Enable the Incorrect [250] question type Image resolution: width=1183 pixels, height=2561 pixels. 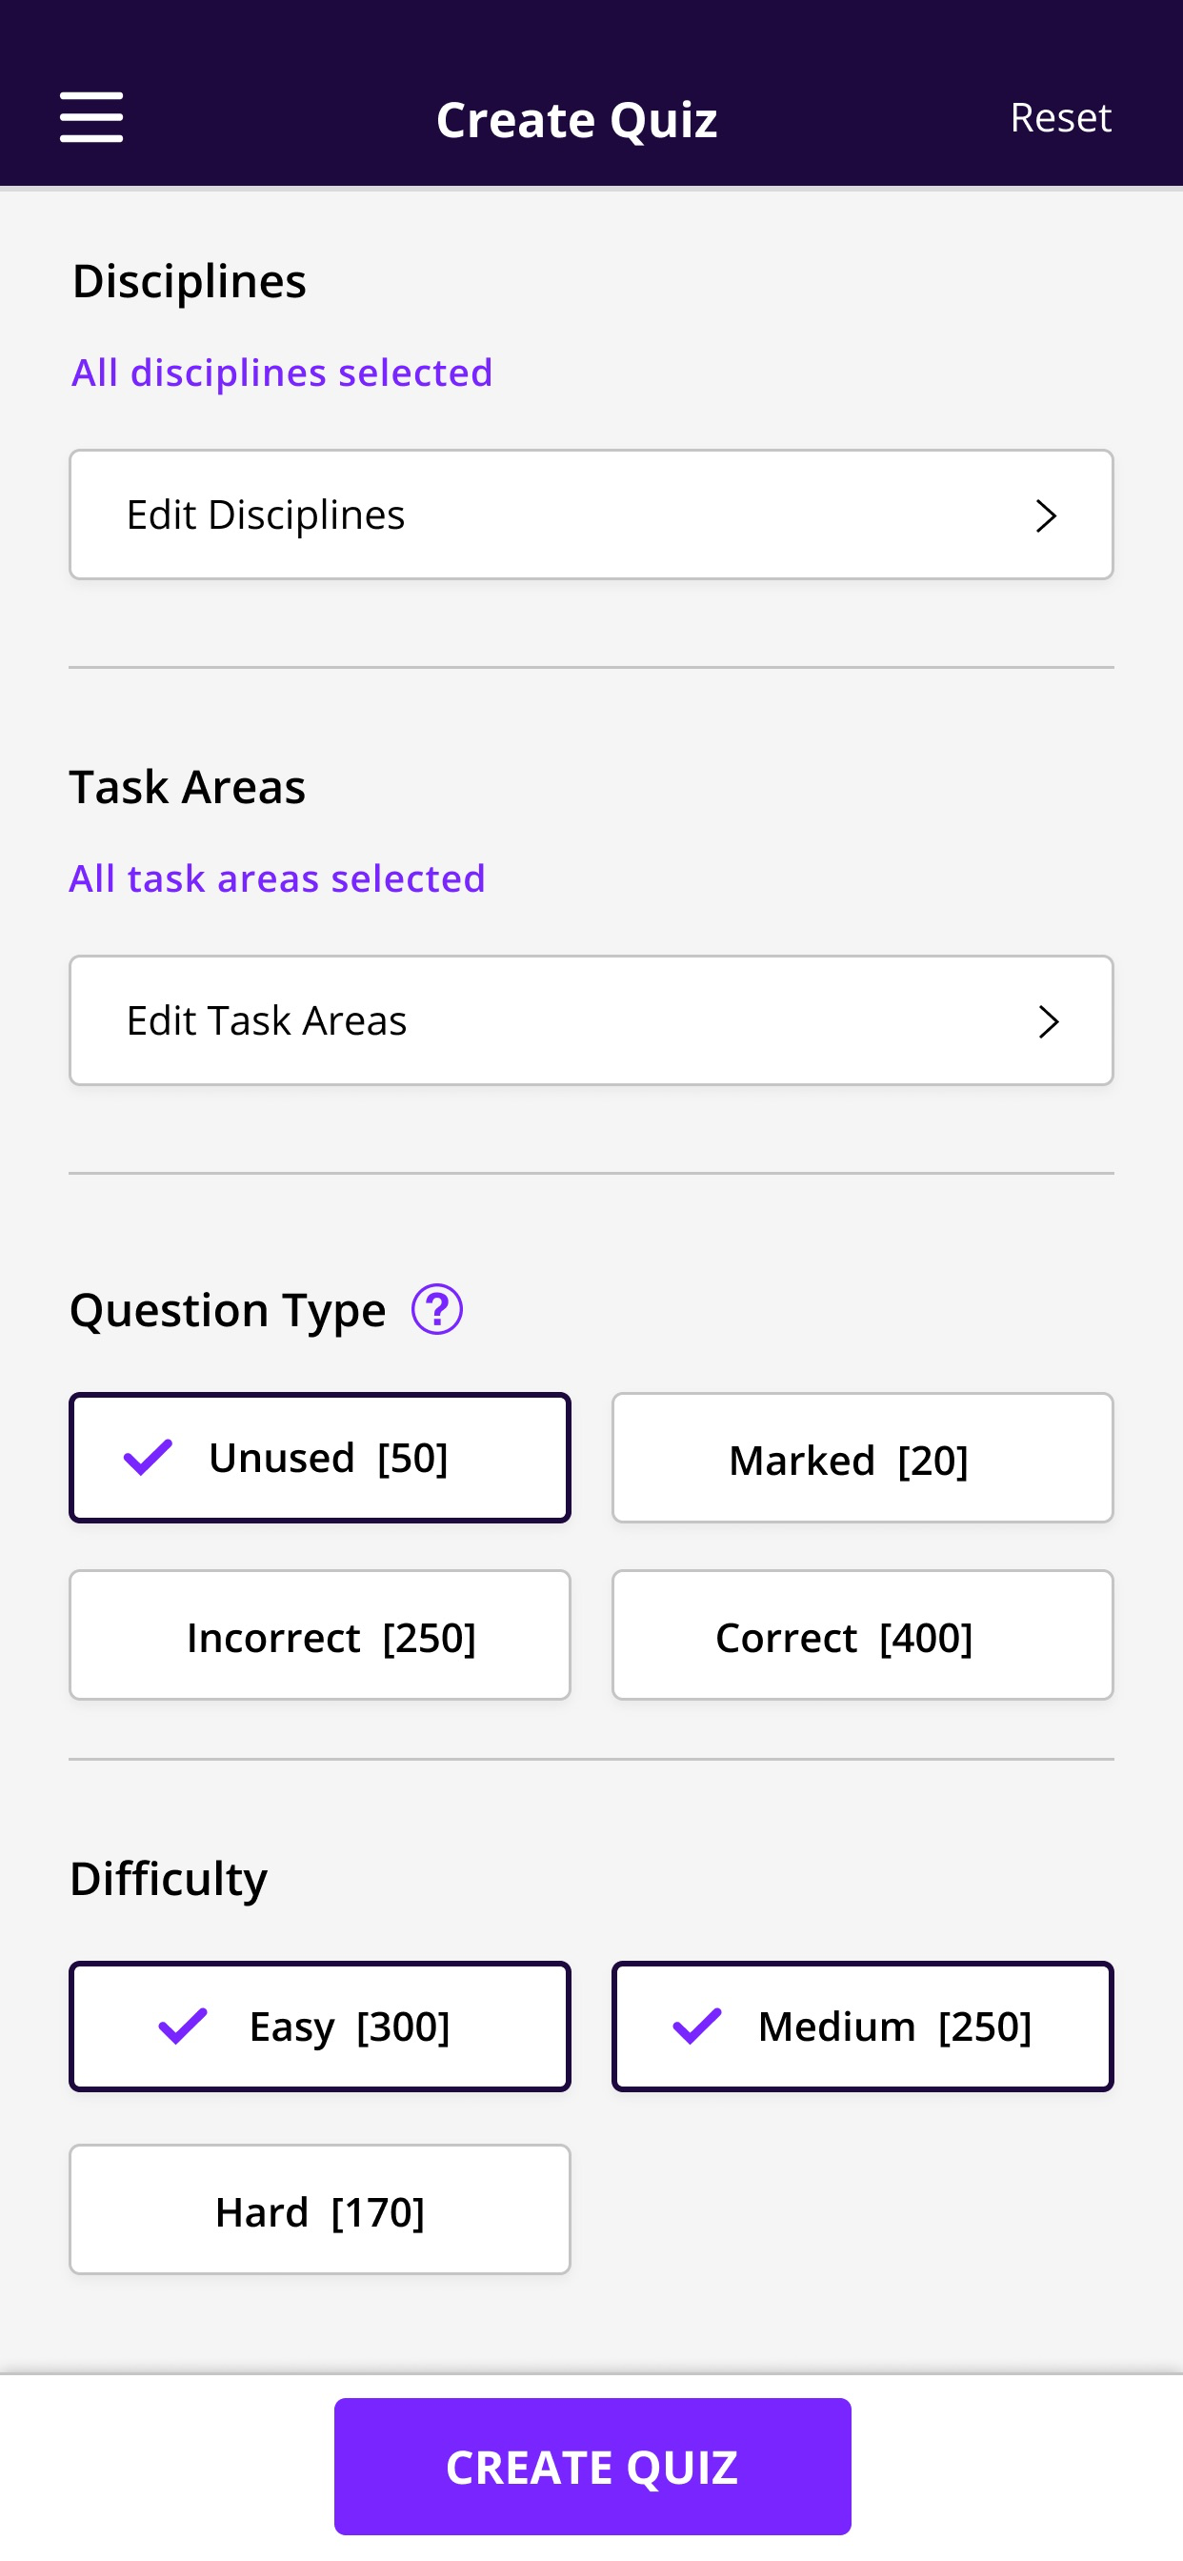[x=320, y=1636]
